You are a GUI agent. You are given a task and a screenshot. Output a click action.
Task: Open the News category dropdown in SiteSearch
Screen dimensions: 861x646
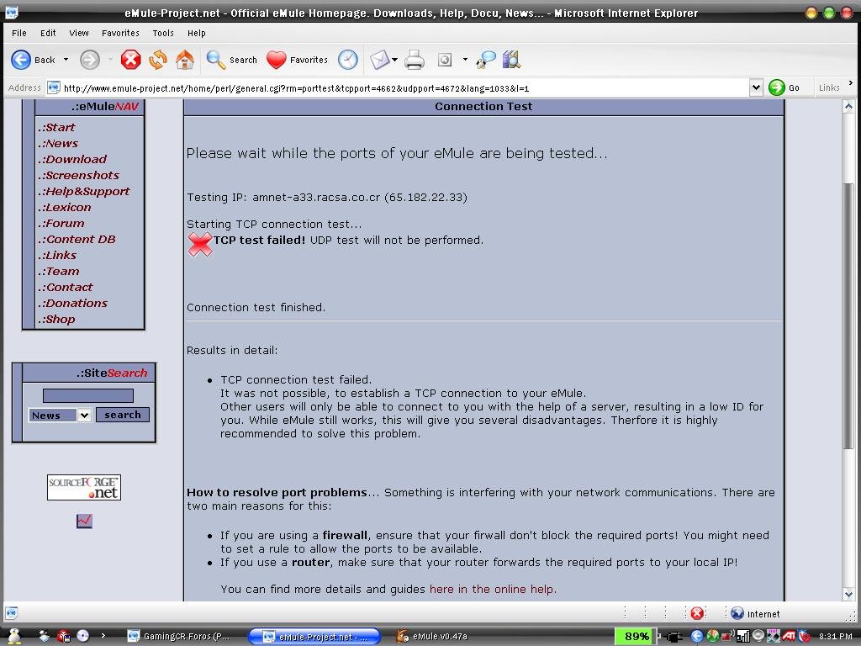[x=60, y=416]
